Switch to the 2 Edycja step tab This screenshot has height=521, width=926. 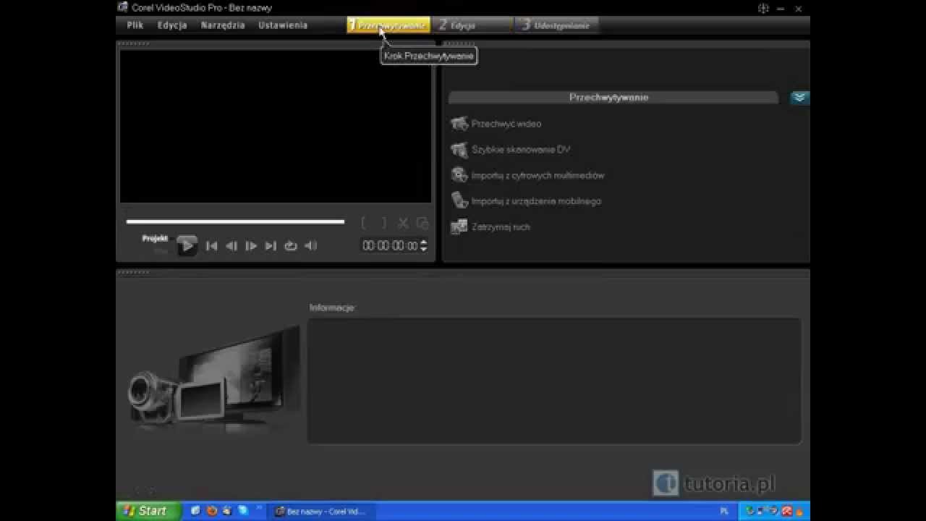coord(473,25)
